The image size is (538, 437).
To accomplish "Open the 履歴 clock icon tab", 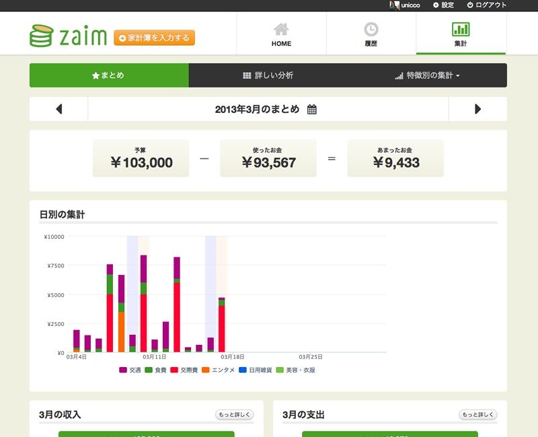I will [x=371, y=34].
